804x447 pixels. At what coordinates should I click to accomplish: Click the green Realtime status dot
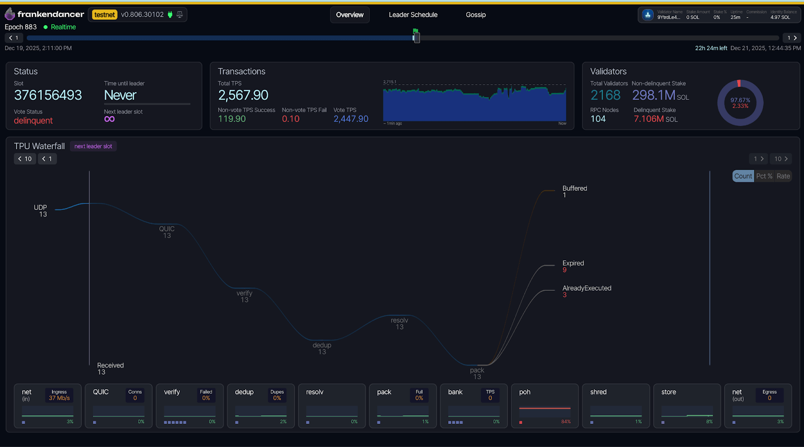tap(46, 27)
